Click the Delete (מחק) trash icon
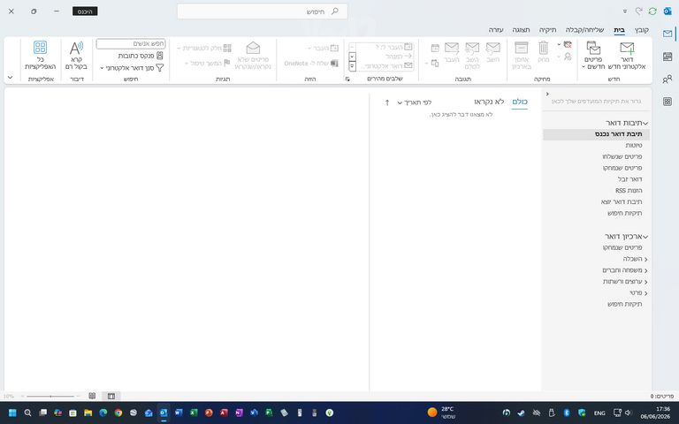 [x=544, y=52]
